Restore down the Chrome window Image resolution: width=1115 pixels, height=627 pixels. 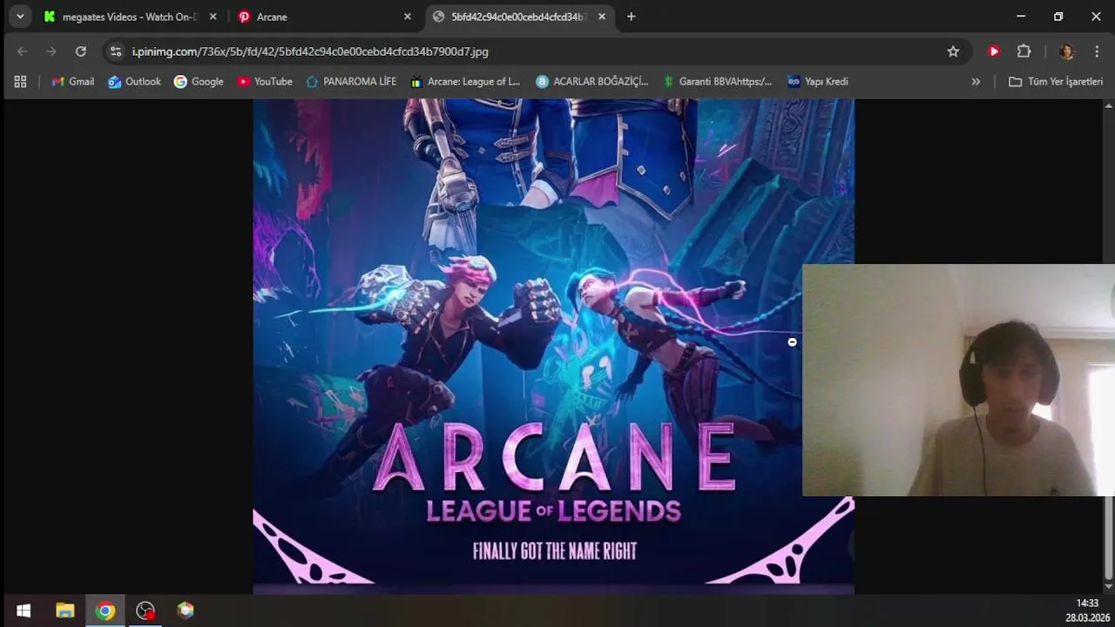point(1058,17)
